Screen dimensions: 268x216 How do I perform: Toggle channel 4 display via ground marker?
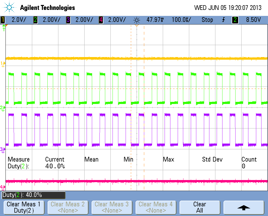click(x=3, y=187)
